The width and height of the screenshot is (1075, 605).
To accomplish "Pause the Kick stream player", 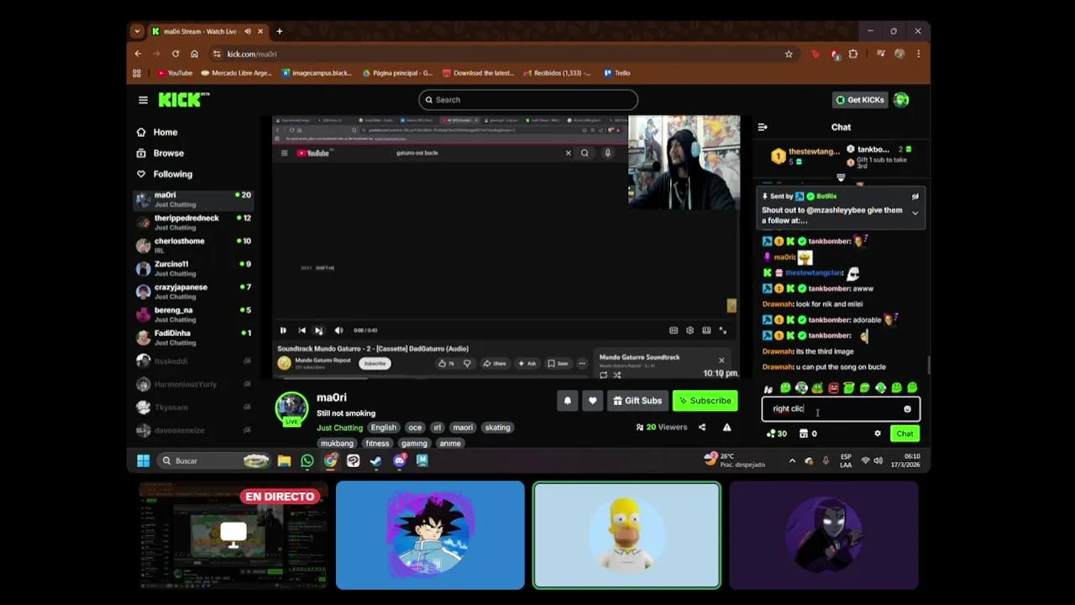I will pyautogui.click(x=283, y=330).
